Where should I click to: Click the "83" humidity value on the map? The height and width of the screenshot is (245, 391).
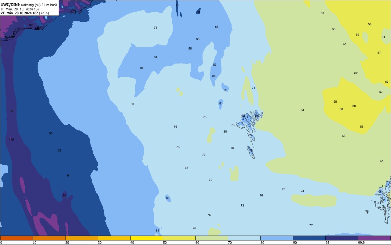(x=215, y=65)
